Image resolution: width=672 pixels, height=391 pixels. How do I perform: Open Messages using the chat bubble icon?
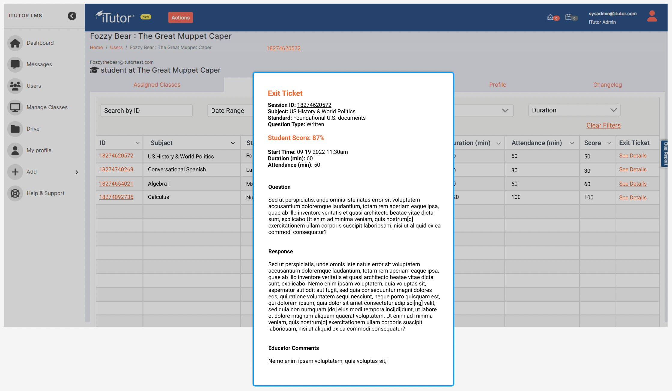[15, 64]
